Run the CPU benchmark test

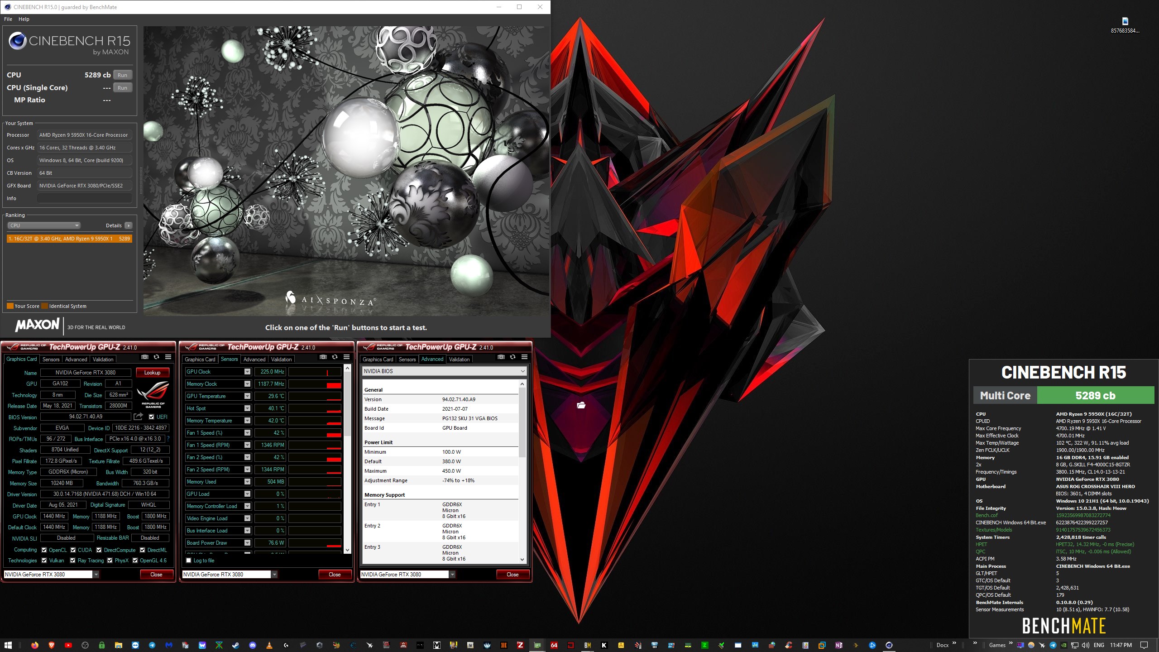pyautogui.click(x=123, y=75)
